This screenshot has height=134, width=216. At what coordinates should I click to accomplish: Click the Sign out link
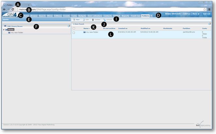(206, 14)
